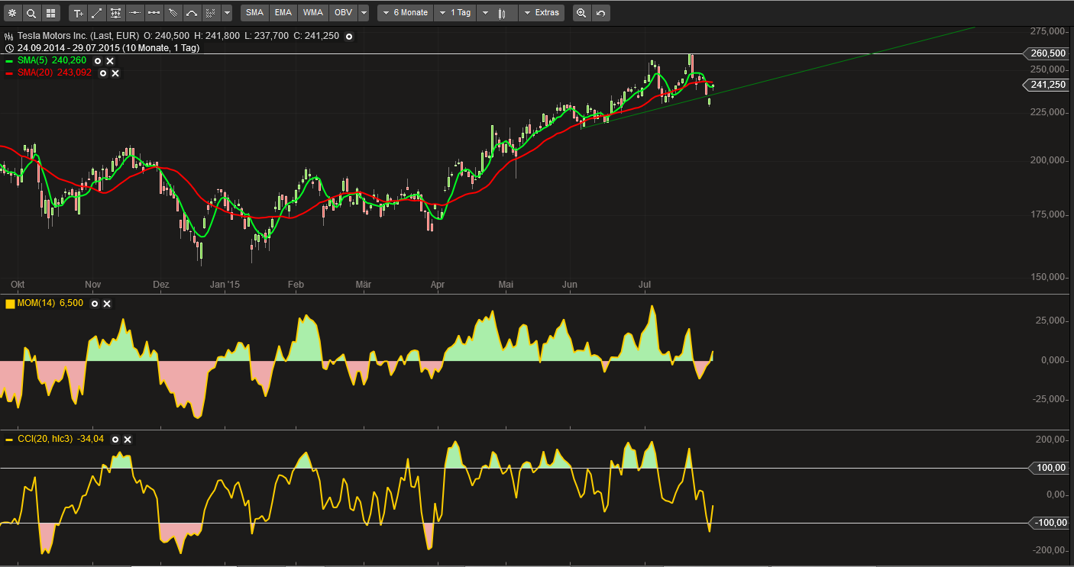Screen dimensions: 1074x567
Task: Open the settings circle for CCI(20, hlc3)
Action: coord(115,440)
